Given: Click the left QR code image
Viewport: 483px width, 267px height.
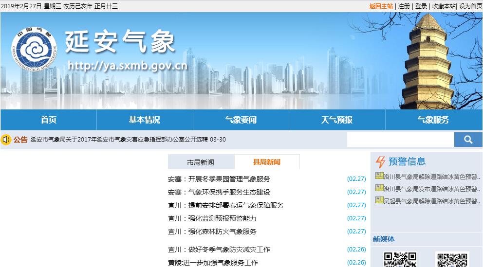Looking at the screenshot, I should (x=400, y=260).
